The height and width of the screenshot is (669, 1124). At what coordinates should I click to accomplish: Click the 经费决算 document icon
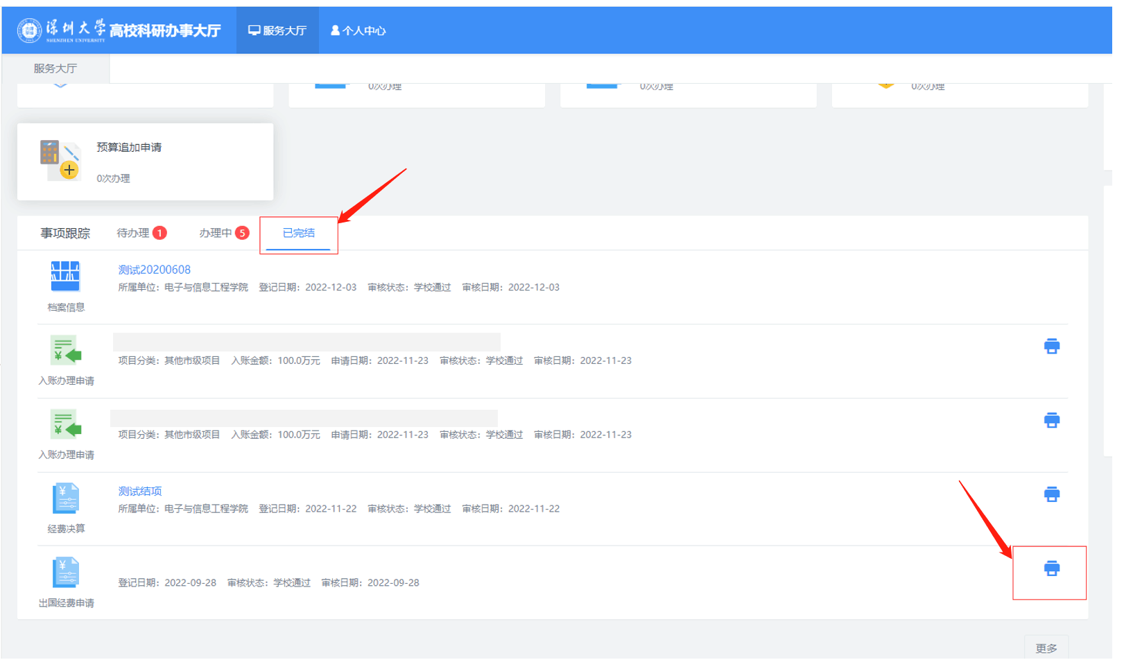[66, 498]
